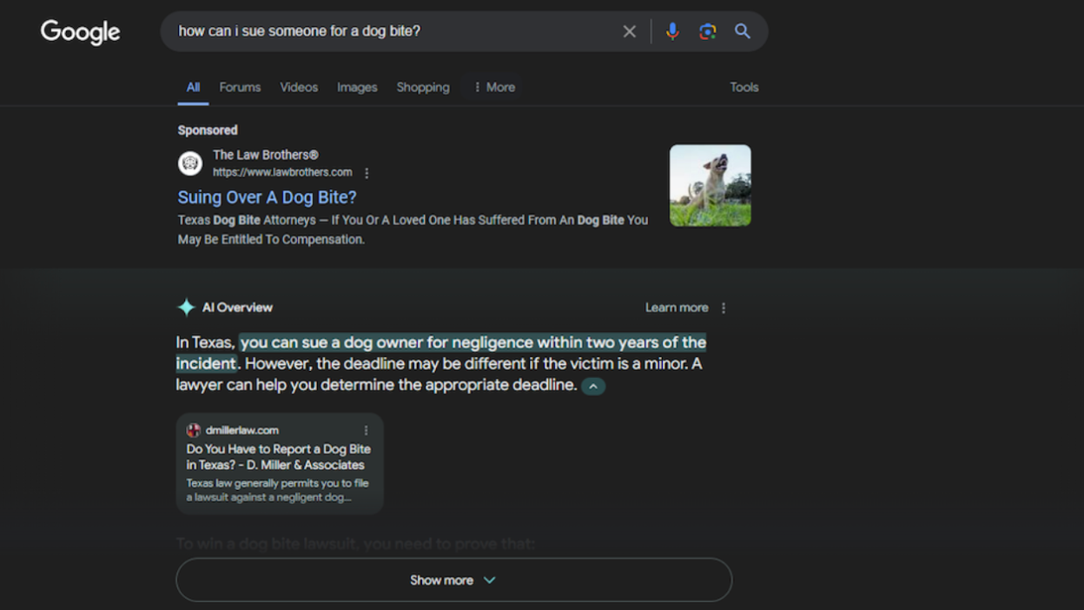Image resolution: width=1084 pixels, height=610 pixels.
Task: Open the "Suing Over A Dog Bite?" ad link
Action: pos(268,197)
